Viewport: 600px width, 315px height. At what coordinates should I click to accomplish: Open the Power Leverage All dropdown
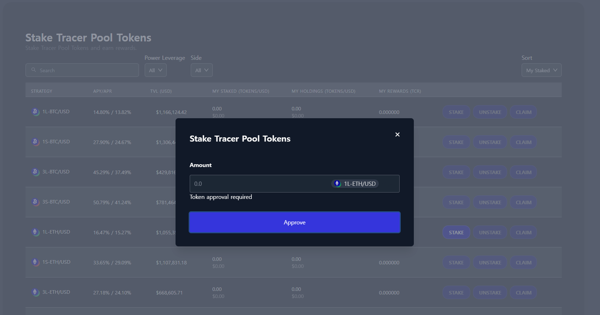156,70
